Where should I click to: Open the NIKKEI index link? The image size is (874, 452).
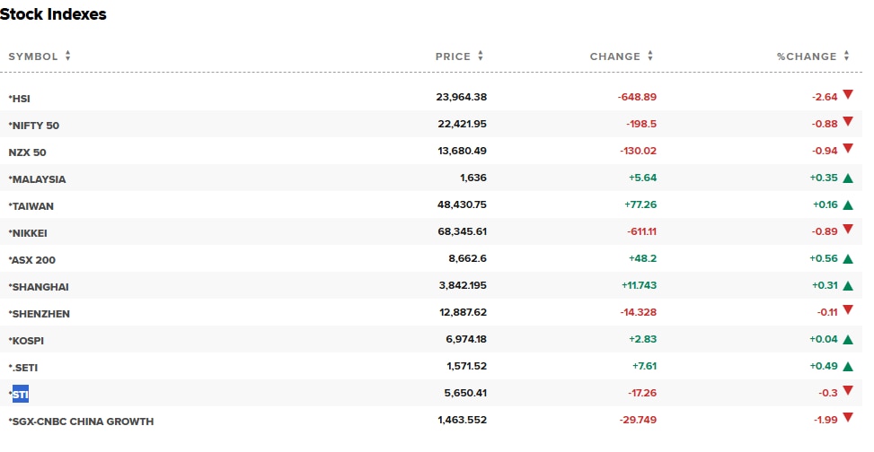coord(28,233)
